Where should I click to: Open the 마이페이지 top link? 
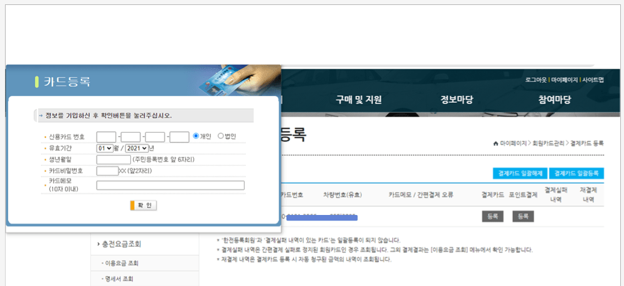564,80
